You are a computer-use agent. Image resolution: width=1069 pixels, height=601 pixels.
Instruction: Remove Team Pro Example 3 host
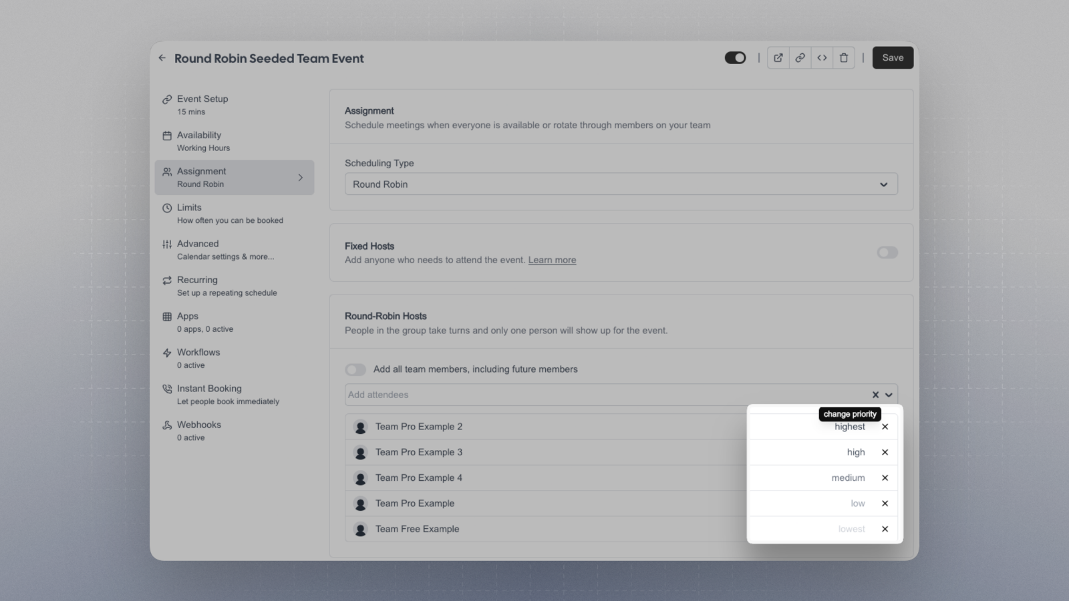(x=885, y=452)
